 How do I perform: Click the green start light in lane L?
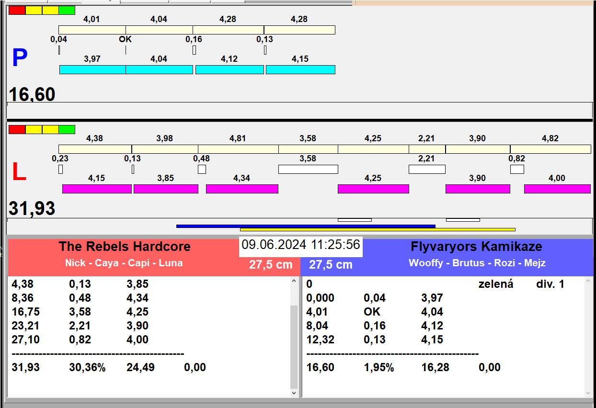click(x=67, y=129)
